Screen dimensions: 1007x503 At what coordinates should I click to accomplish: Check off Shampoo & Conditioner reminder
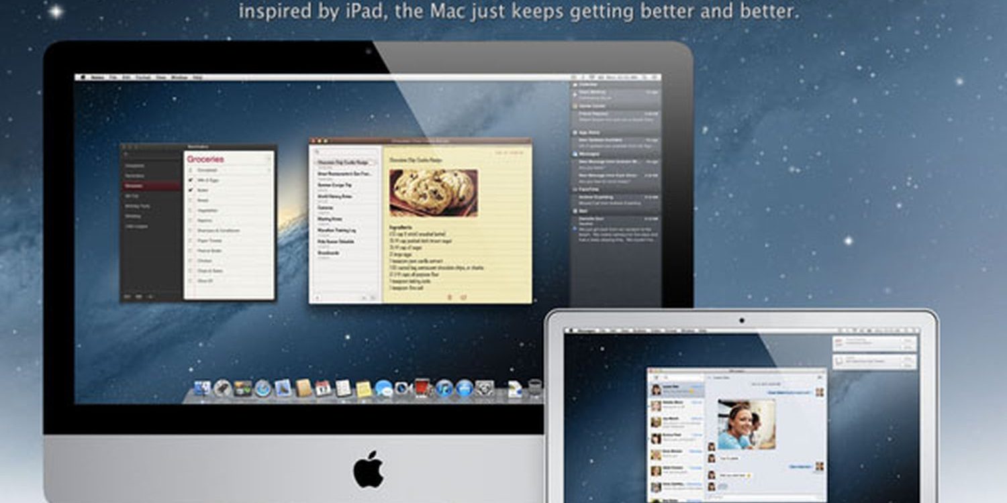click(190, 231)
